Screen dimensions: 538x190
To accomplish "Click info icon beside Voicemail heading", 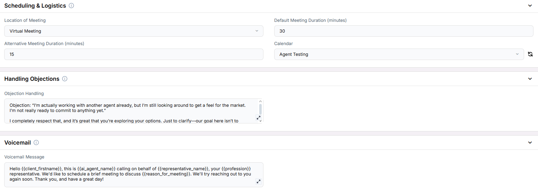I will click(x=36, y=142).
